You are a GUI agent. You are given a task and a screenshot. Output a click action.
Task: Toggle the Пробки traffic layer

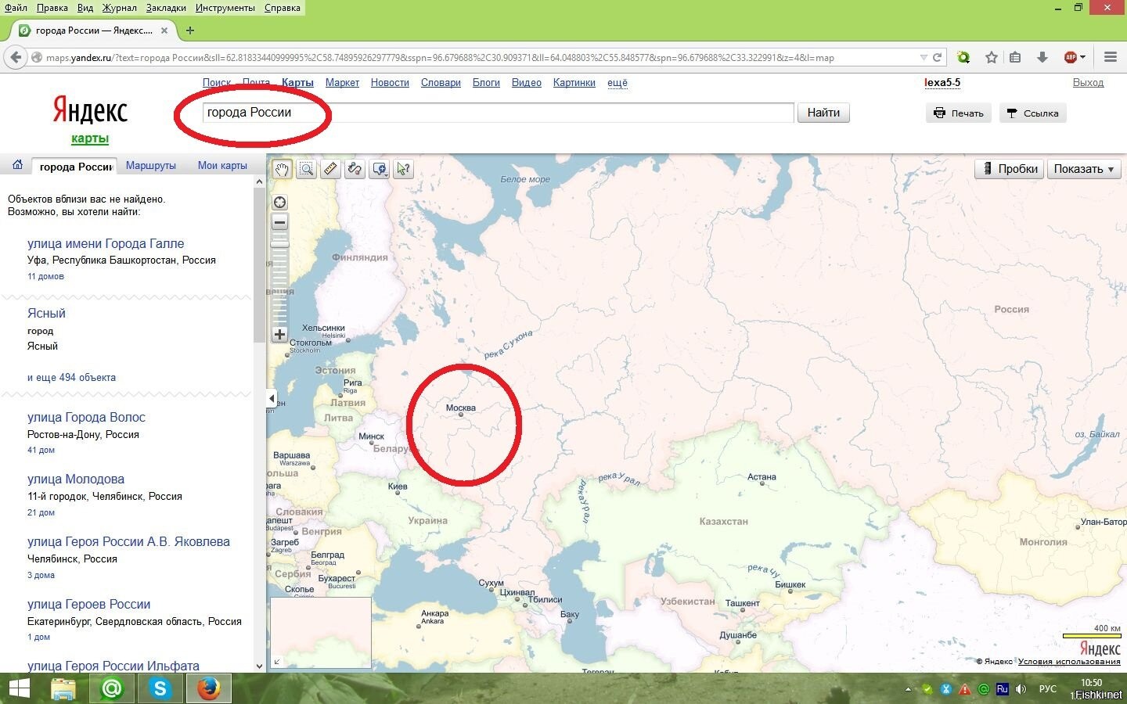[1010, 169]
